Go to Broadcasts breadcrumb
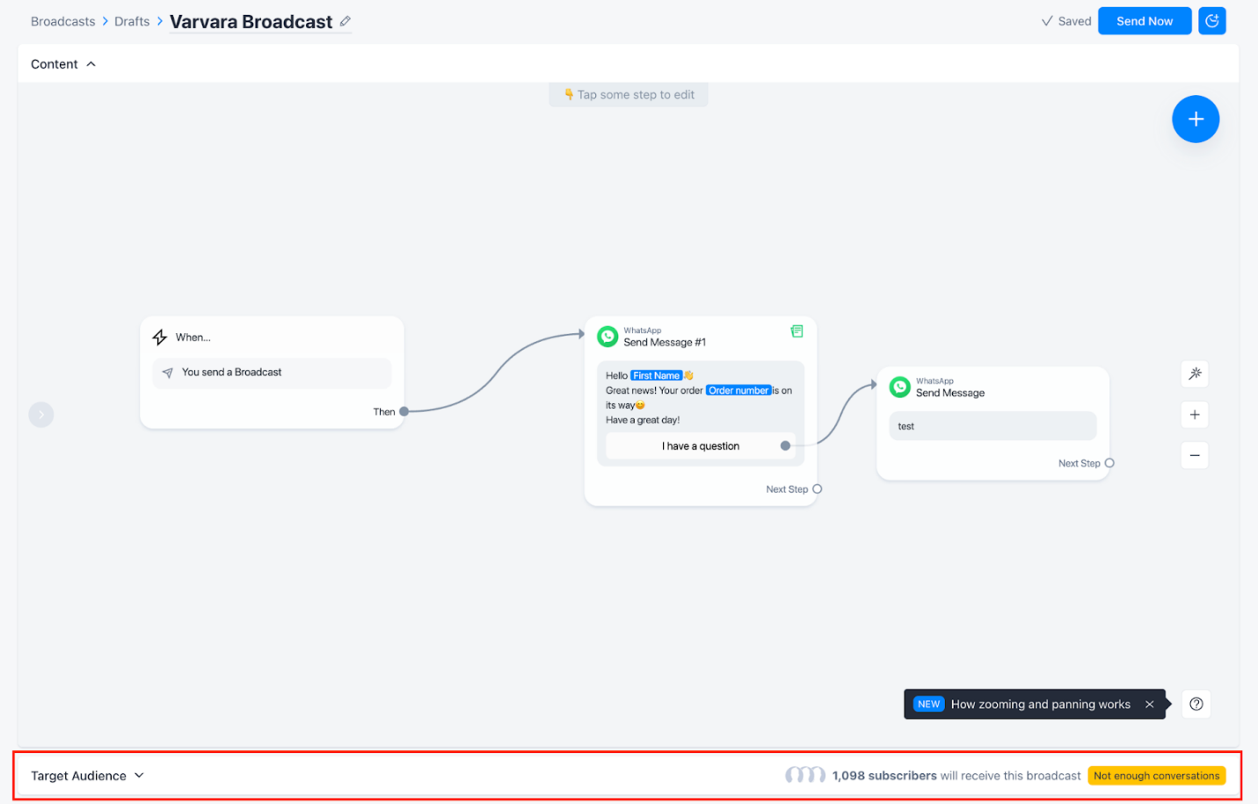 coord(62,22)
